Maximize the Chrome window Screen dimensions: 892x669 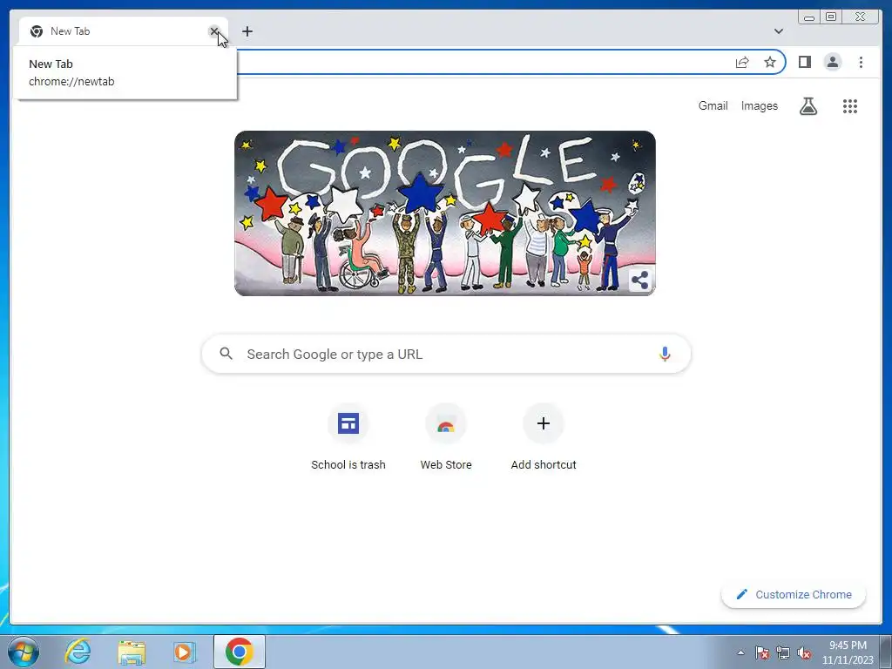(x=830, y=17)
